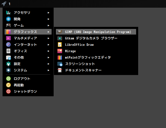Launch mtPaintグラフィックエディタ
Viewport: 166px width, 128px height.
point(96,57)
